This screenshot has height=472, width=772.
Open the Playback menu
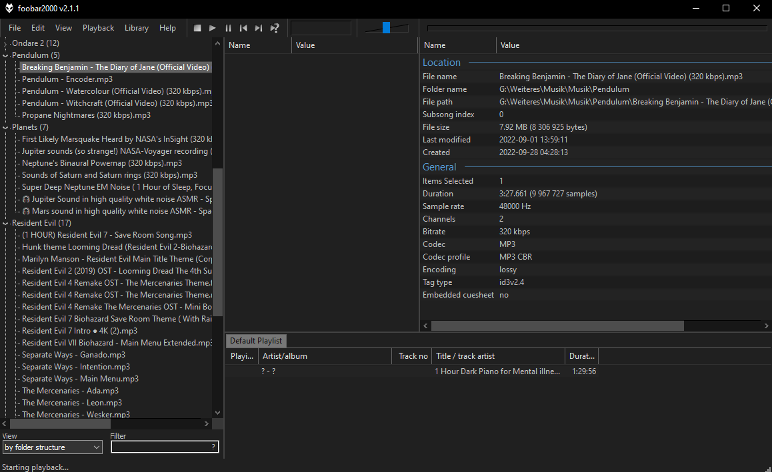click(x=99, y=28)
